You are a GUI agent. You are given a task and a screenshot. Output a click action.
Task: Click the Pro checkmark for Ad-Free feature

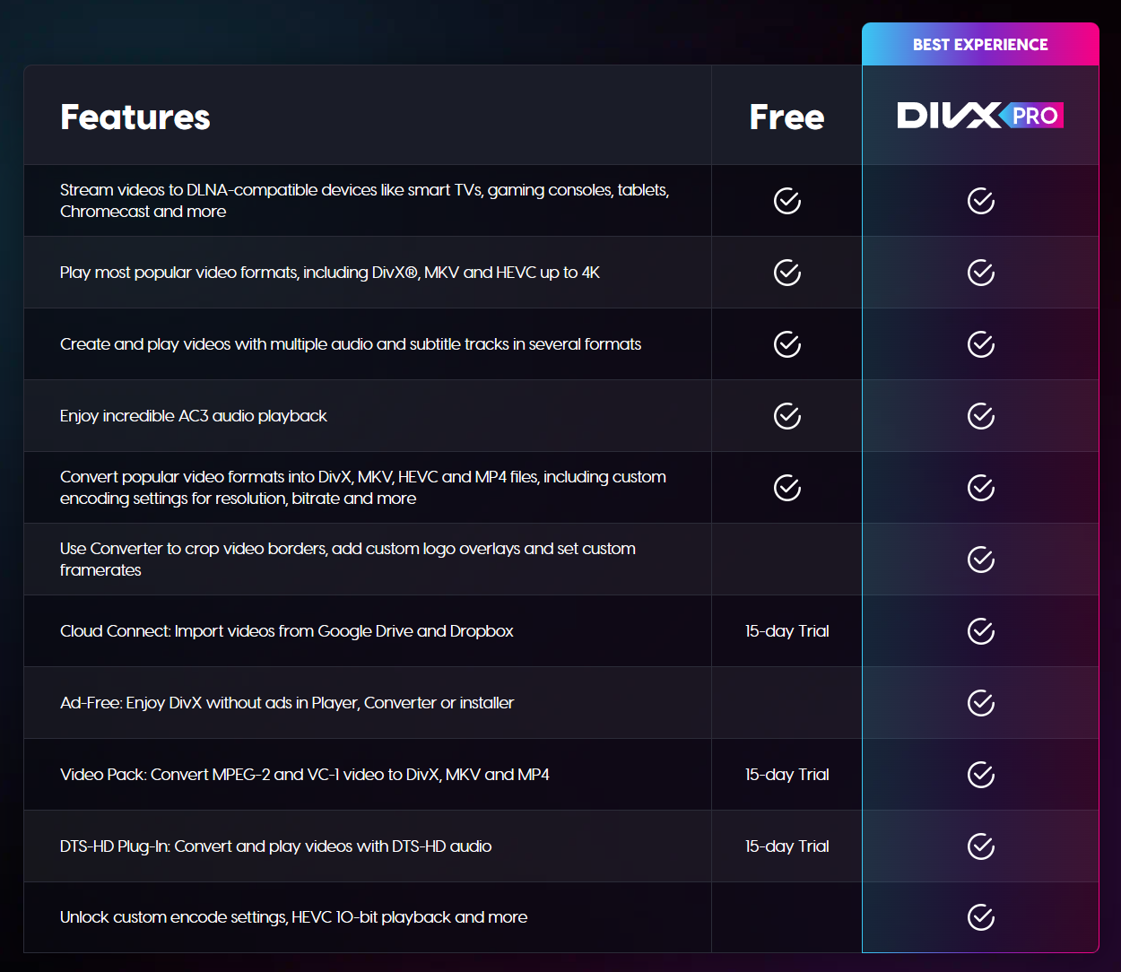click(x=980, y=703)
